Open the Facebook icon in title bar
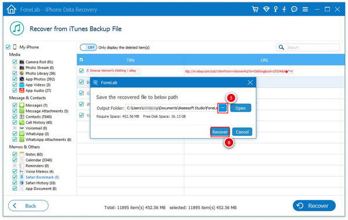 [284, 9]
